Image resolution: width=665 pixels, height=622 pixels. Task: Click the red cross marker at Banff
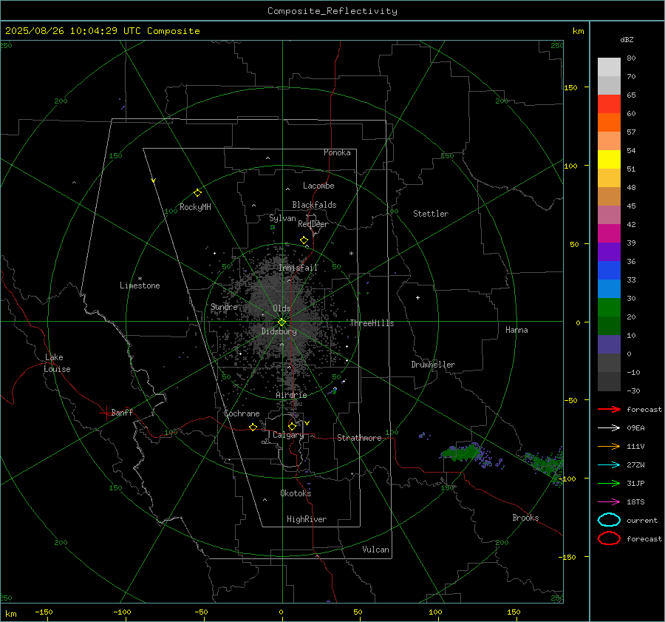click(x=106, y=413)
